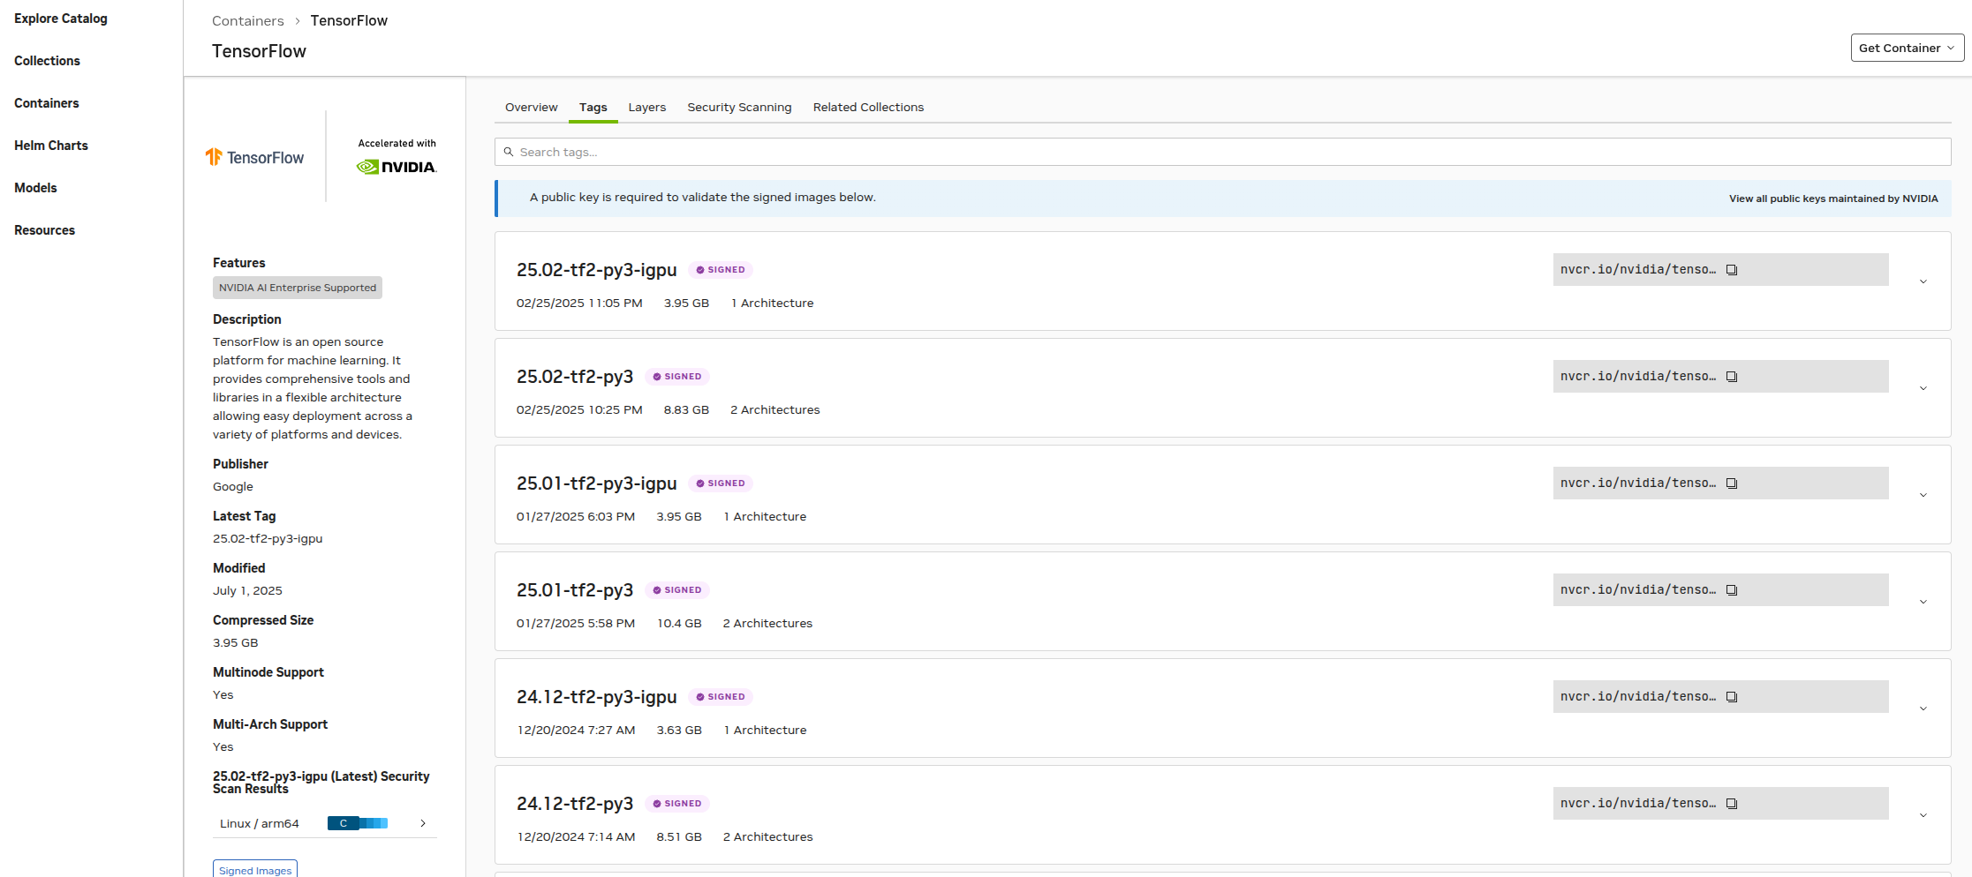Click SIGNED badge on 25.02-tf2-py3-igpu
Image resolution: width=1972 pixels, height=877 pixels.
coord(721,270)
